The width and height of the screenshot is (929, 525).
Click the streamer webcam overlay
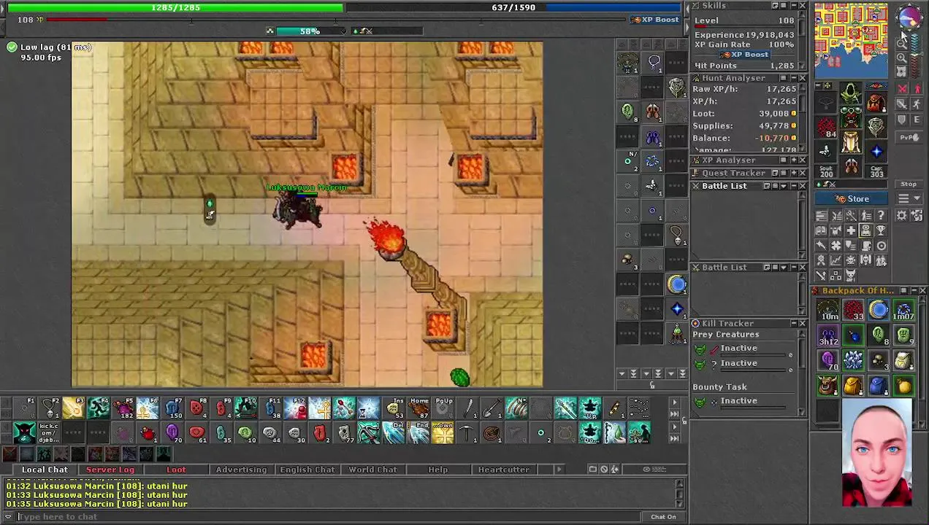coord(877,454)
